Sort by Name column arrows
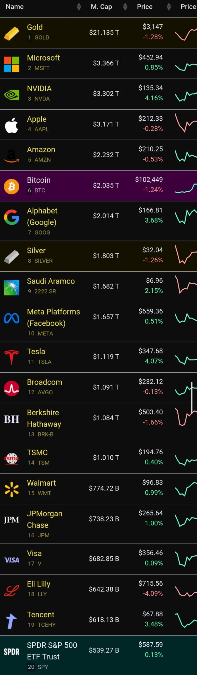 pos(79,7)
